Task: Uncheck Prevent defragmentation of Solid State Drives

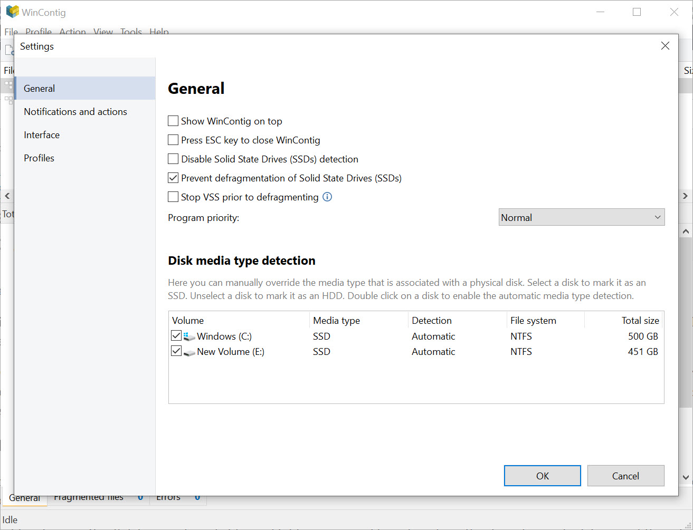Action: (x=173, y=178)
